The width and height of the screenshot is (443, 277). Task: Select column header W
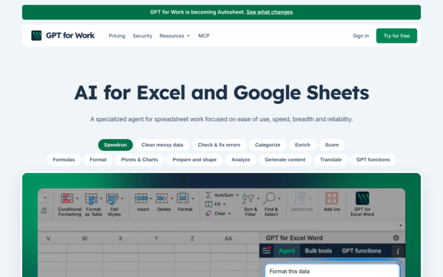point(84,238)
